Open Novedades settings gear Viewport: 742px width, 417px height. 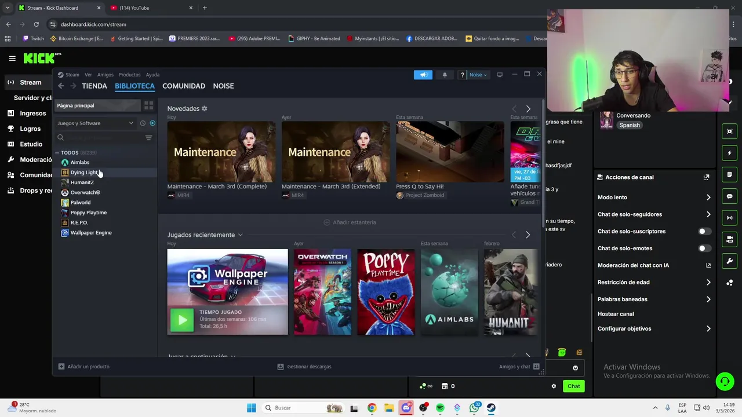204,108
